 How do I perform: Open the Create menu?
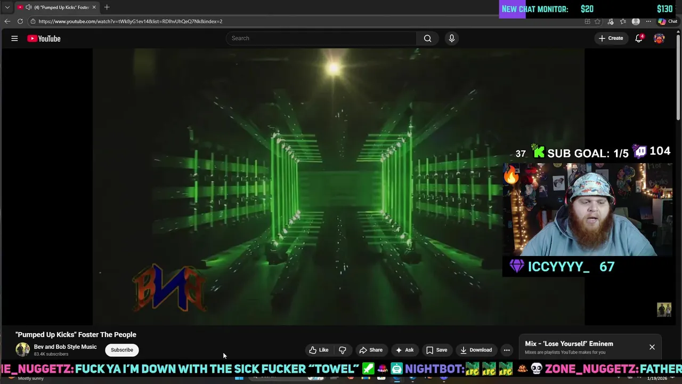611,38
